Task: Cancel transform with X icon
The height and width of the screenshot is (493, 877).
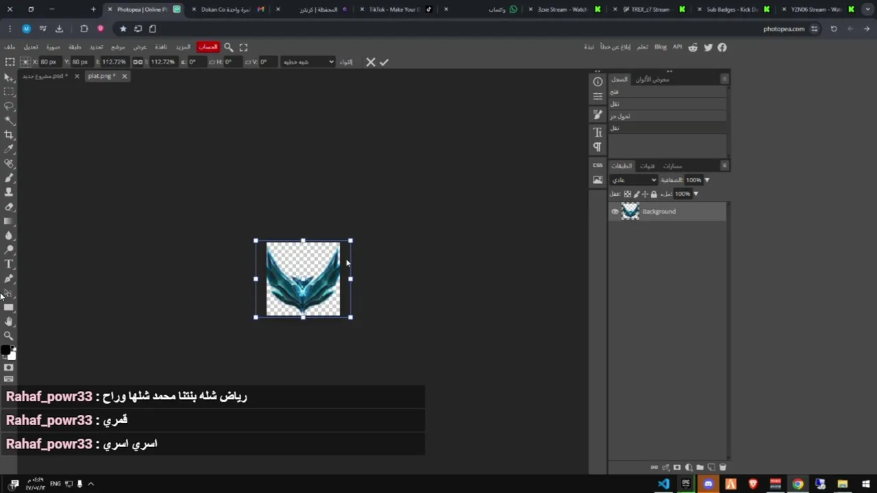Action: 371,62
